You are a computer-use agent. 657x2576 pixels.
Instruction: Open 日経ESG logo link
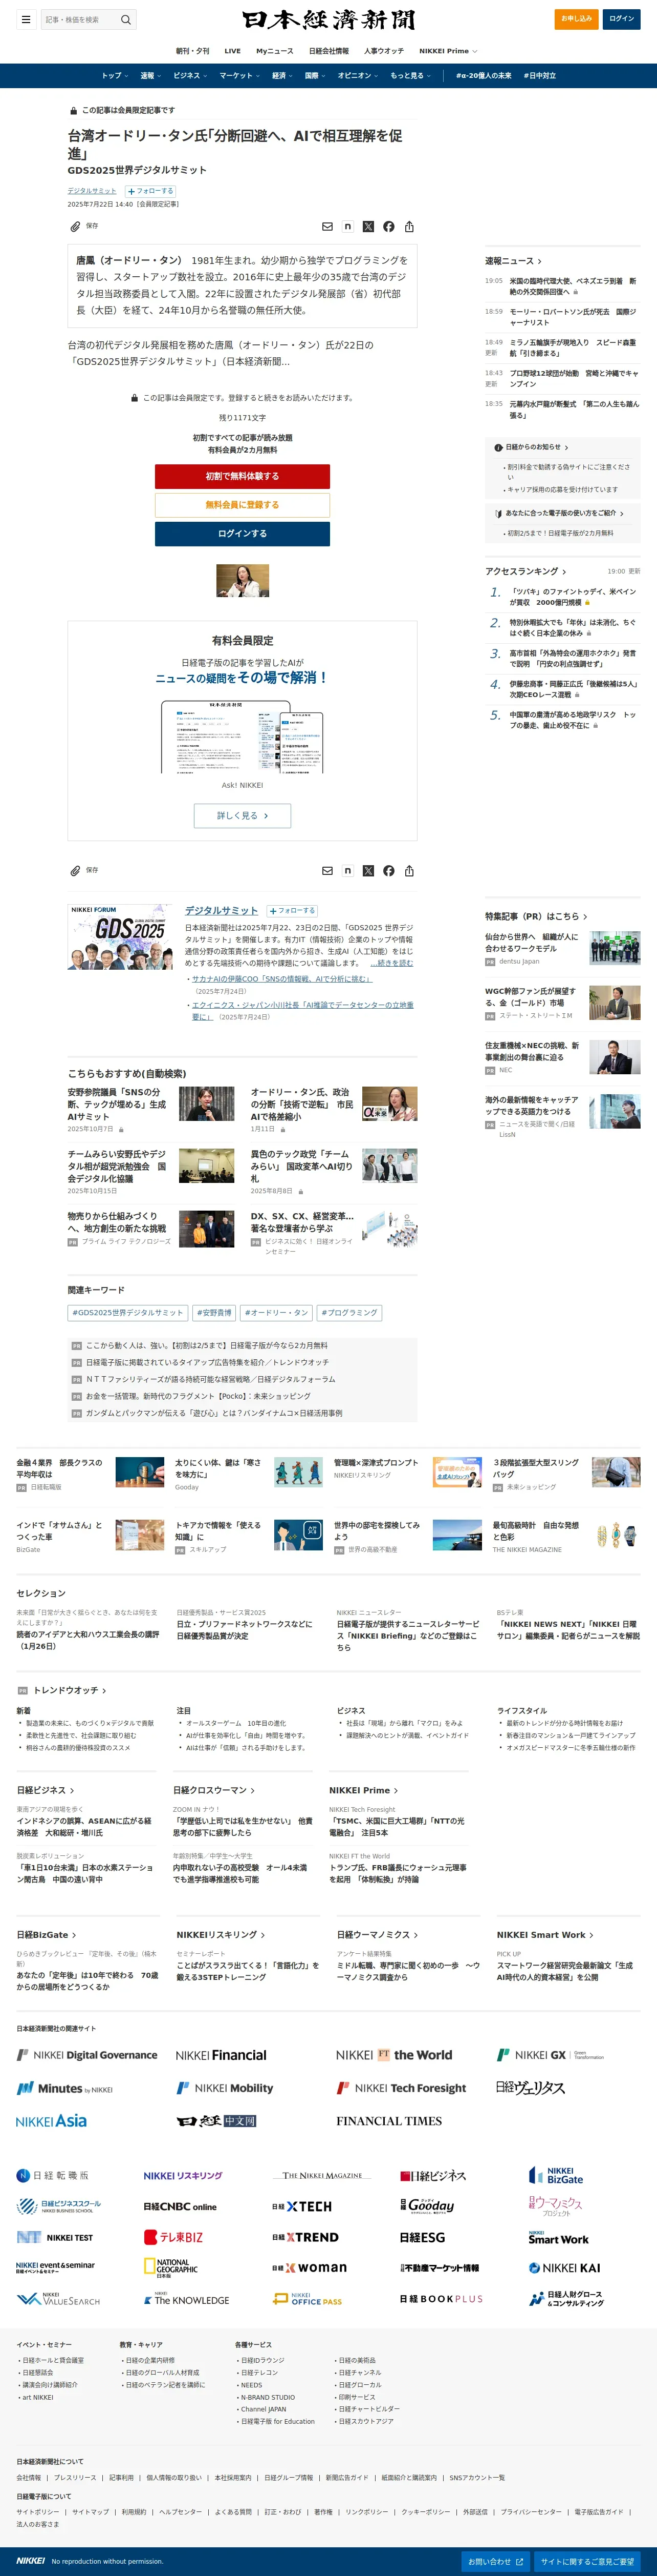coord(422,2238)
